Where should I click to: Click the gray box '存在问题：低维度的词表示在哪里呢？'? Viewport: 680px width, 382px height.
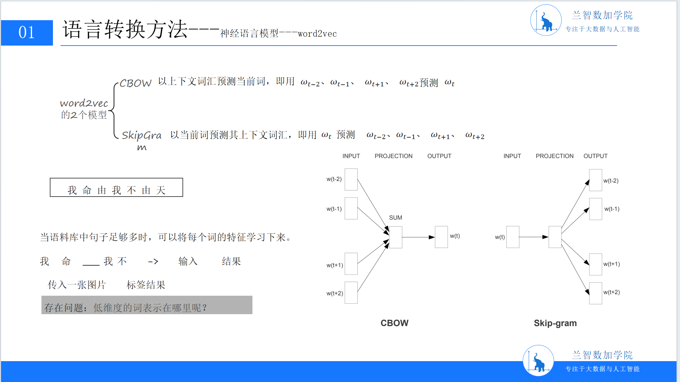click(147, 305)
